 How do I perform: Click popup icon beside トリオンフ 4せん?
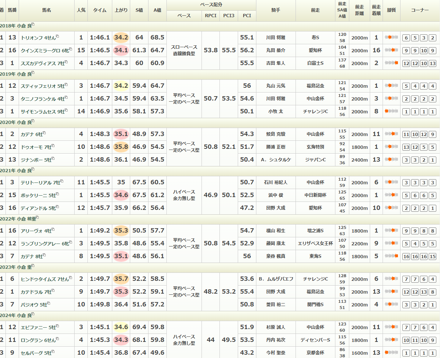[x=57, y=37]
